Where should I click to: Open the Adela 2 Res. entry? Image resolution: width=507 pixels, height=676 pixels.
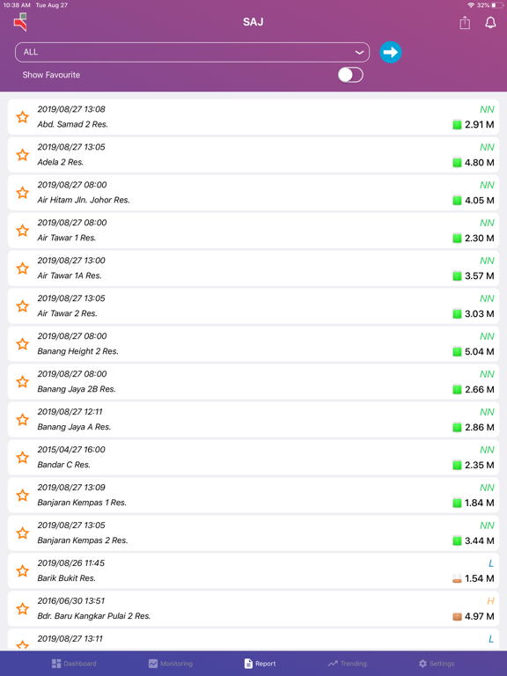[x=253, y=155]
